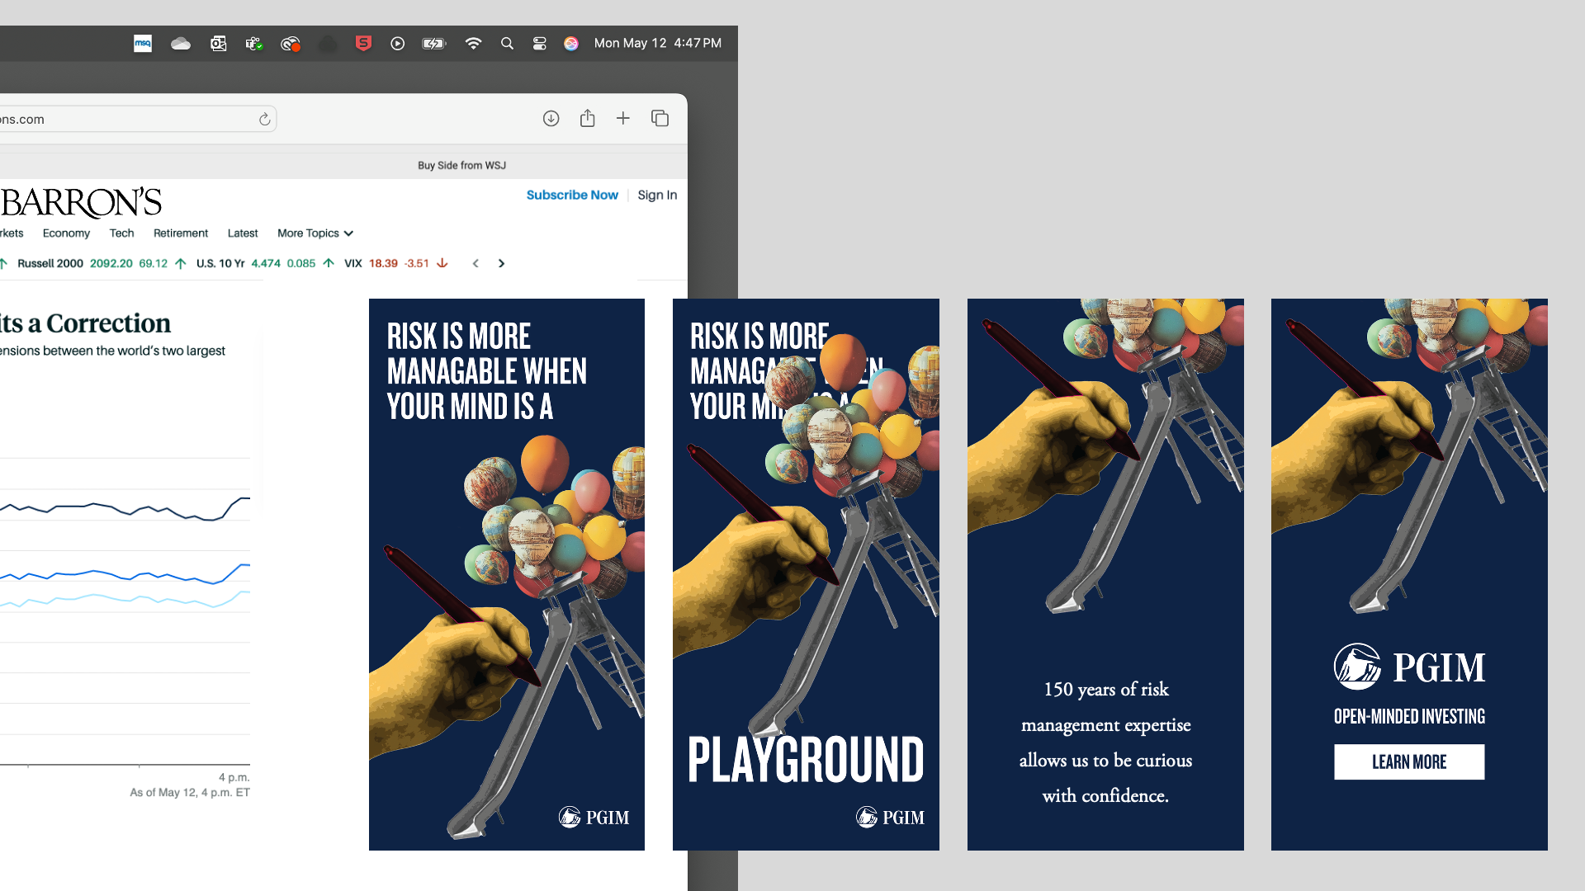Show the tab overview icon
The image size is (1585, 891).
660,119
